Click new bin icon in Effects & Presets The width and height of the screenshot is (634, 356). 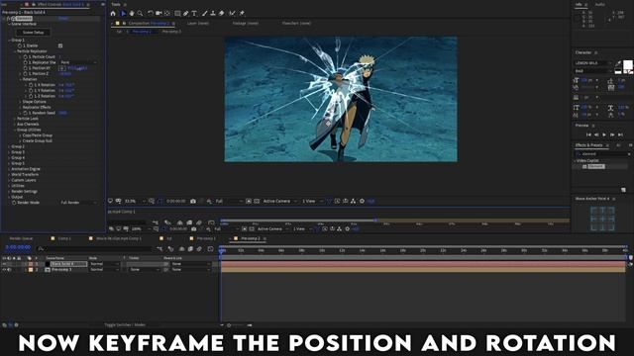pyautogui.click(x=623, y=190)
